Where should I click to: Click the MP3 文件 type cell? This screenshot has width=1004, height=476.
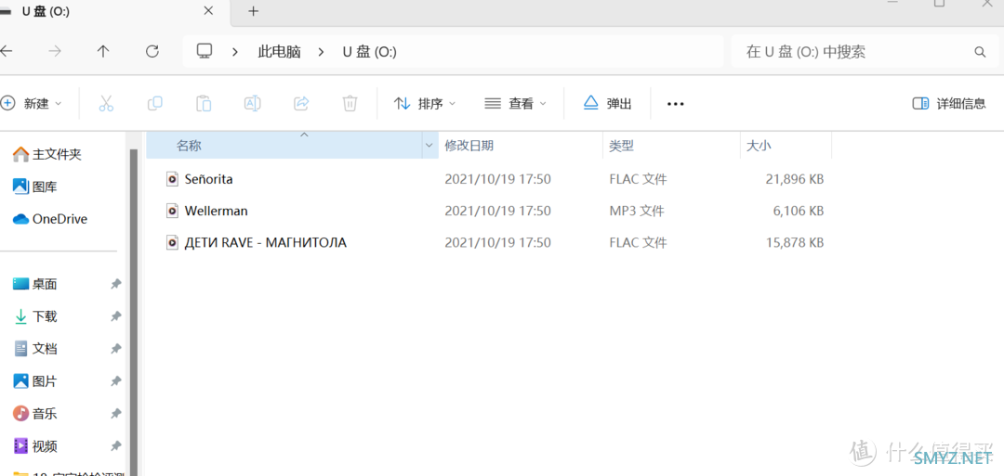click(x=637, y=211)
